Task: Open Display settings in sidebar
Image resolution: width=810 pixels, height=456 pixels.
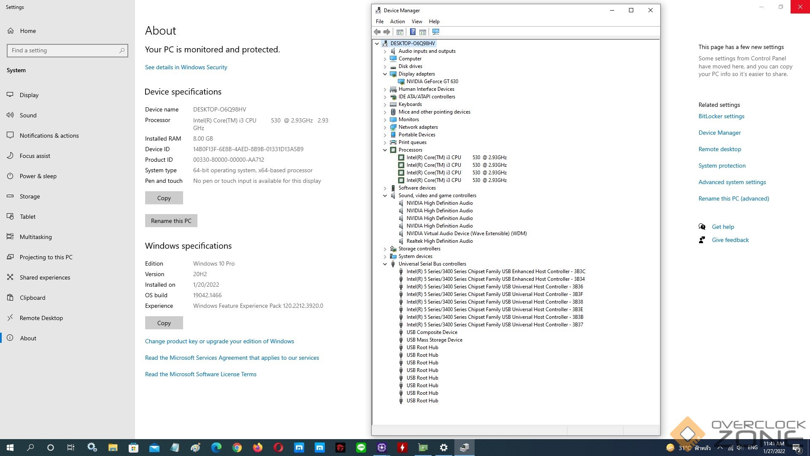Action: [x=29, y=95]
